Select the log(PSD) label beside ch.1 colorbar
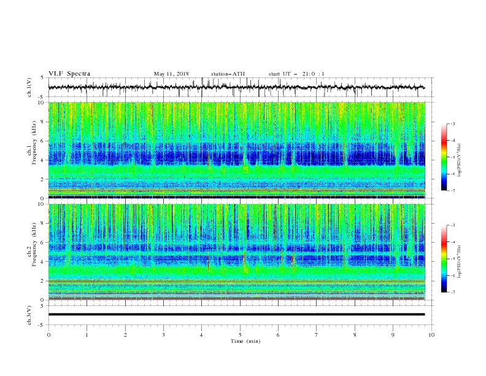 tap(459, 160)
